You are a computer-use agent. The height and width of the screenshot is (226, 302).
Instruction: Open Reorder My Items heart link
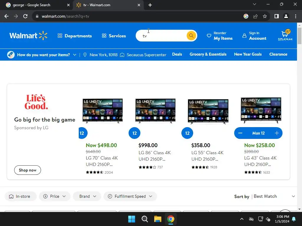pos(220,36)
